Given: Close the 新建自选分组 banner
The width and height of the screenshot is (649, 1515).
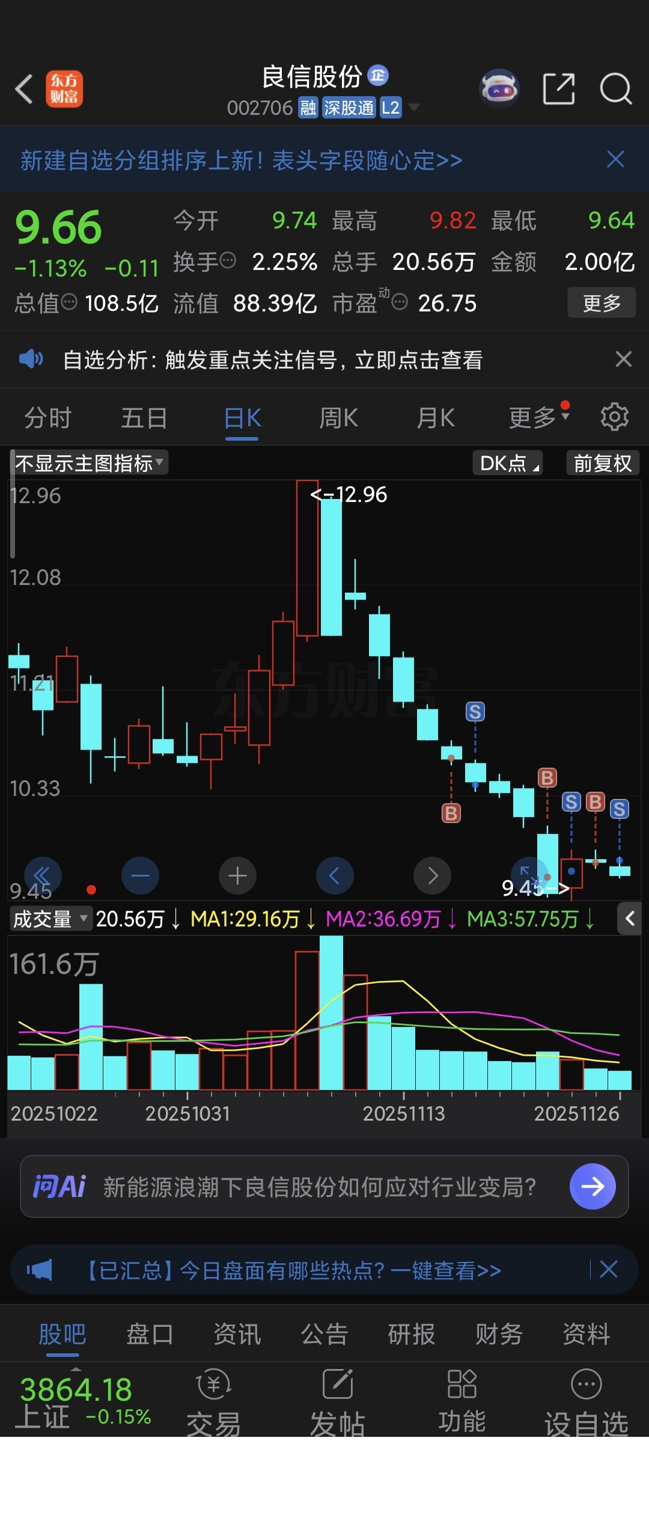Looking at the screenshot, I should 615,159.
